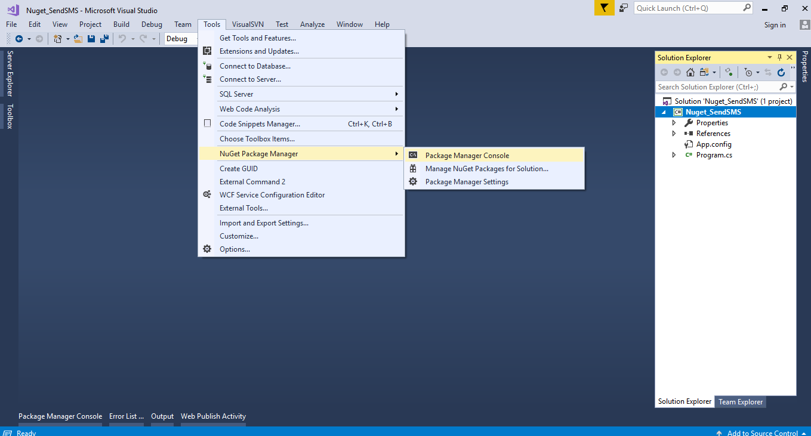The width and height of the screenshot is (811, 436).
Task: Click the Undo icon in the toolbar
Action: tap(124, 38)
